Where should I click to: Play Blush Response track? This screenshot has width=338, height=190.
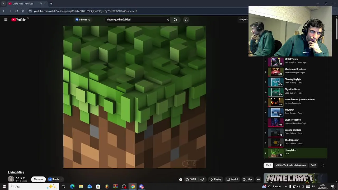click(295, 122)
